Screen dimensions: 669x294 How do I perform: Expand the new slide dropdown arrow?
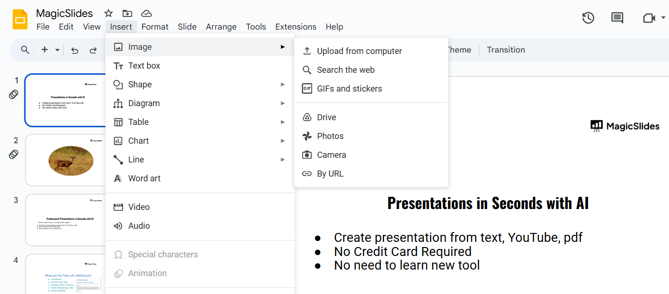click(57, 50)
